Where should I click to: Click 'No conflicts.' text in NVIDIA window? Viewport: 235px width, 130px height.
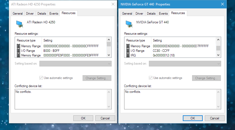pos(133,92)
